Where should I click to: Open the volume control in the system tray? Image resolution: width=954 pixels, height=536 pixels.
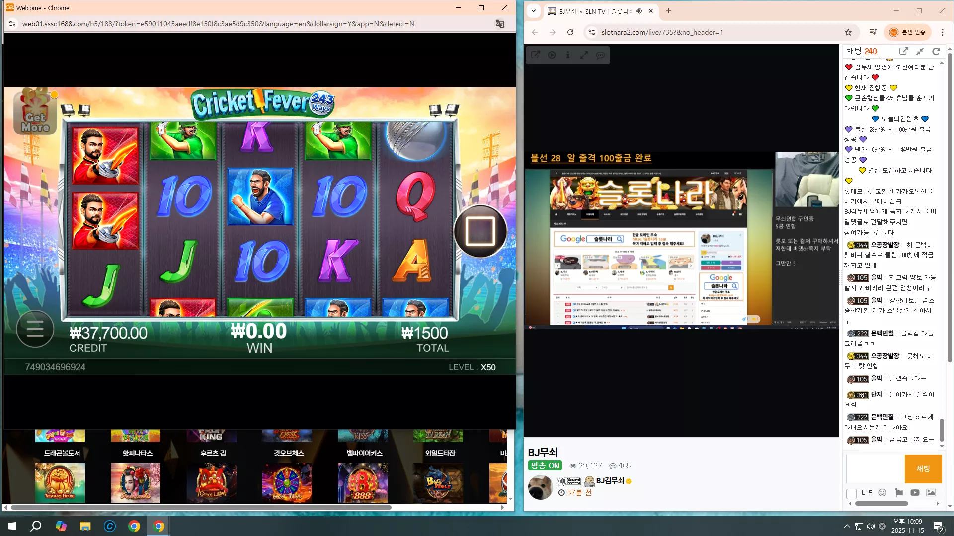[871, 526]
